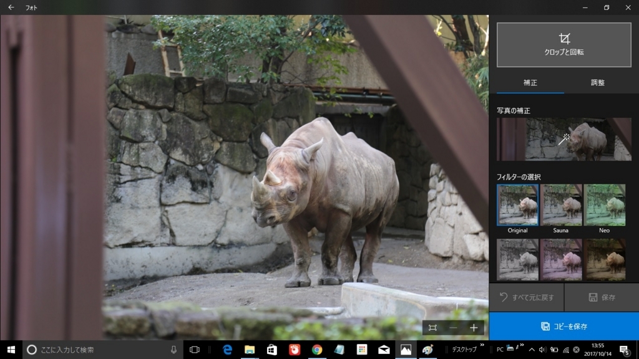Choose the pink-tinted filter thumbnail

(x=561, y=260)
